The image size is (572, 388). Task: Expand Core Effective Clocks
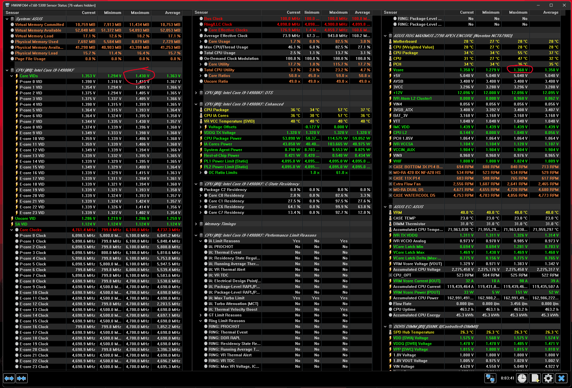[200, 30]
